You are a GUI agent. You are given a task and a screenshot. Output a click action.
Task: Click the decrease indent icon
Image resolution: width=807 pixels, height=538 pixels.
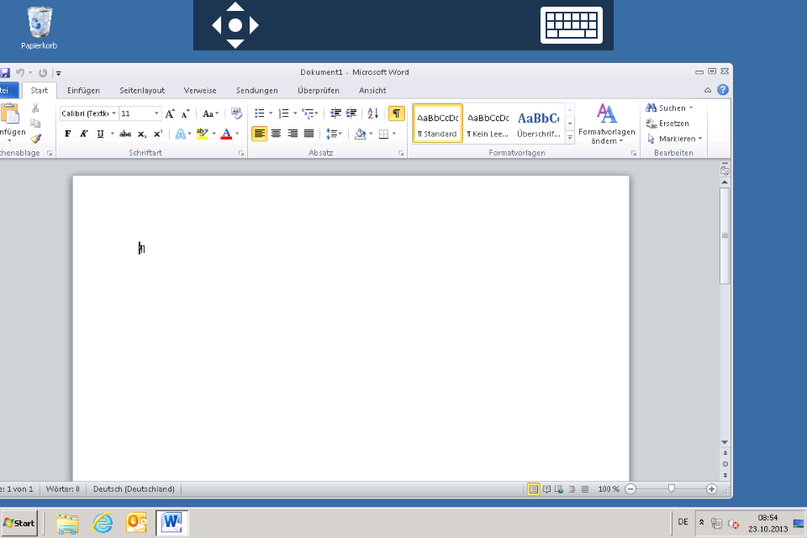pos(335,113)
